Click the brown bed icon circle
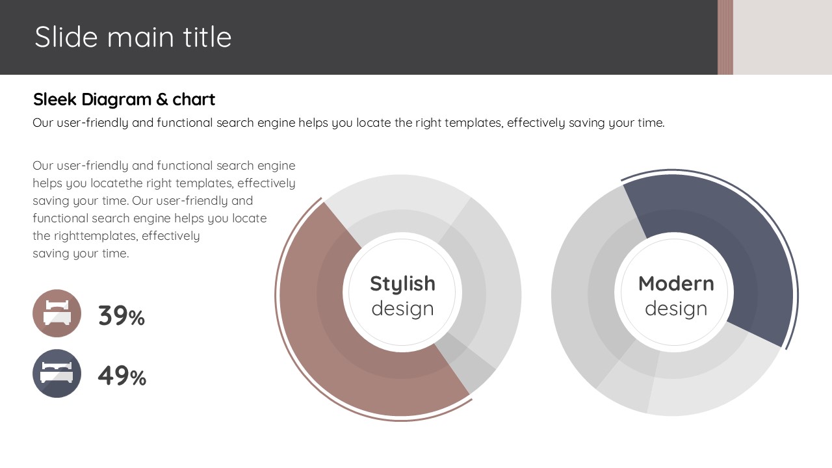Screen dimensions: 832x468 (57, 313)
